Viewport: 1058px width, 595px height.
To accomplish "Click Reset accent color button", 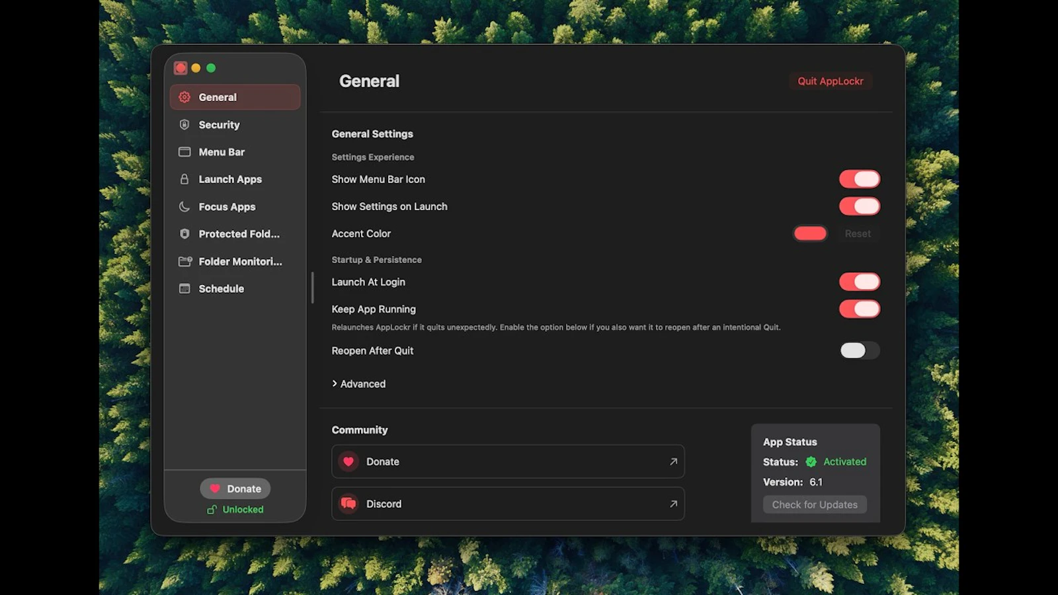I will 858,233.
